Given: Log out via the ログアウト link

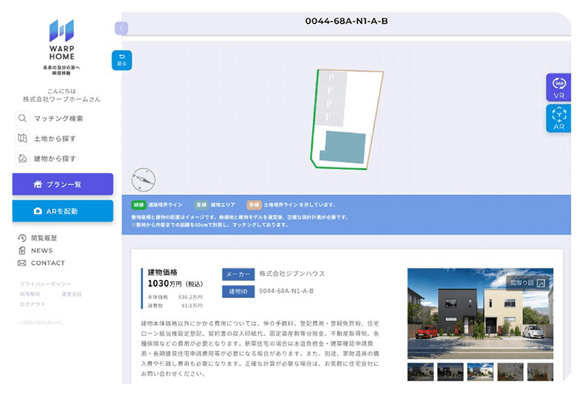Looking at the screenshot, I should coord(33,304).
